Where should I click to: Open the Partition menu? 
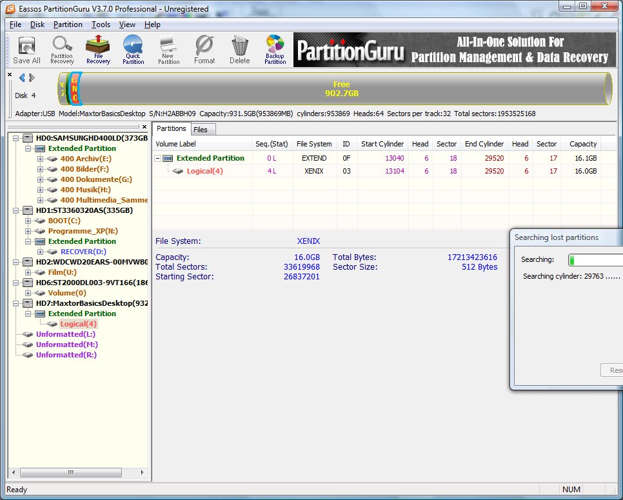[68, 25]
